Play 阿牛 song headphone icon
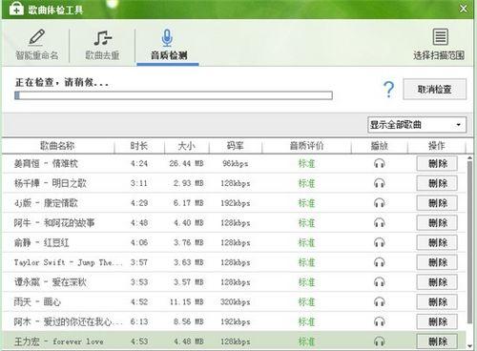The width and height of the screenshot is (477, 351). (379, 223)
